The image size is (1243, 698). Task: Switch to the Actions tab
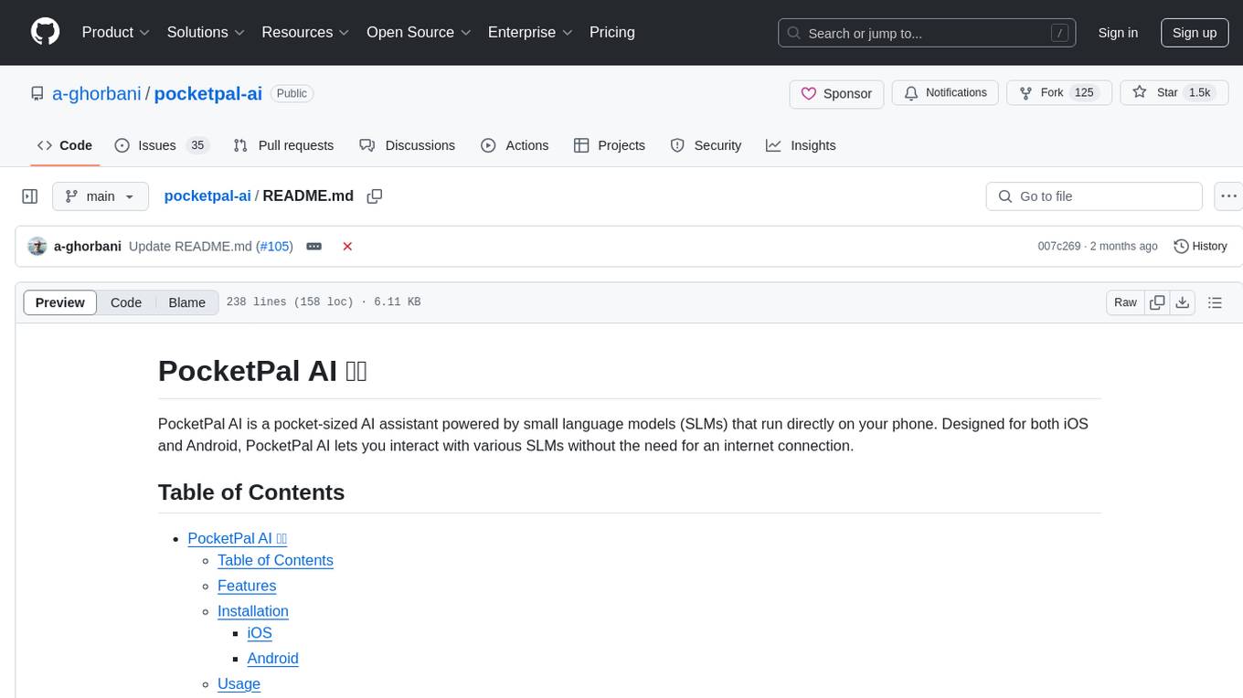pos(515,145)
